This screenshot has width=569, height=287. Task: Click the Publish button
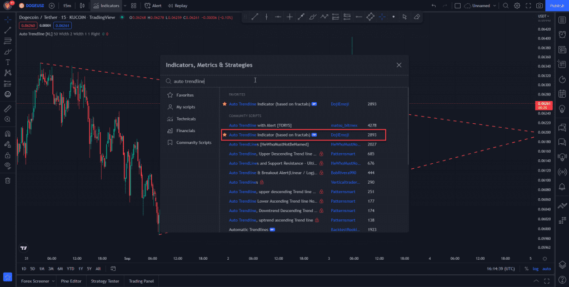pyautogui.click(x=556, y=6)
